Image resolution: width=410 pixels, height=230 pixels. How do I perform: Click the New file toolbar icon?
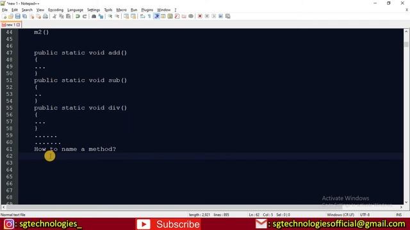click(x=4, y=16)
